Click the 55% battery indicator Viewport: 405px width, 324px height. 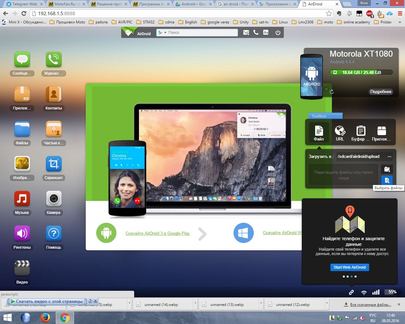(x=392, y=292)
